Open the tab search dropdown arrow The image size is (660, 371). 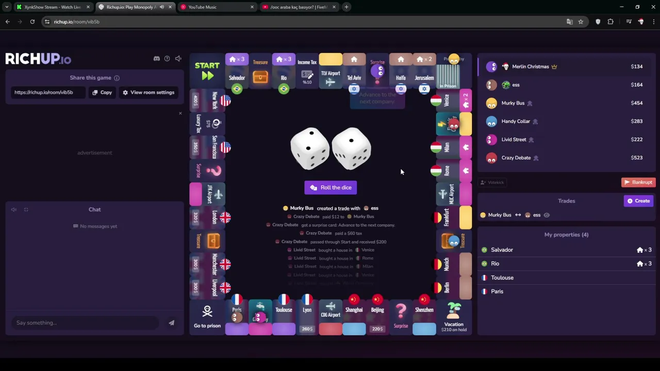point(7,7)
